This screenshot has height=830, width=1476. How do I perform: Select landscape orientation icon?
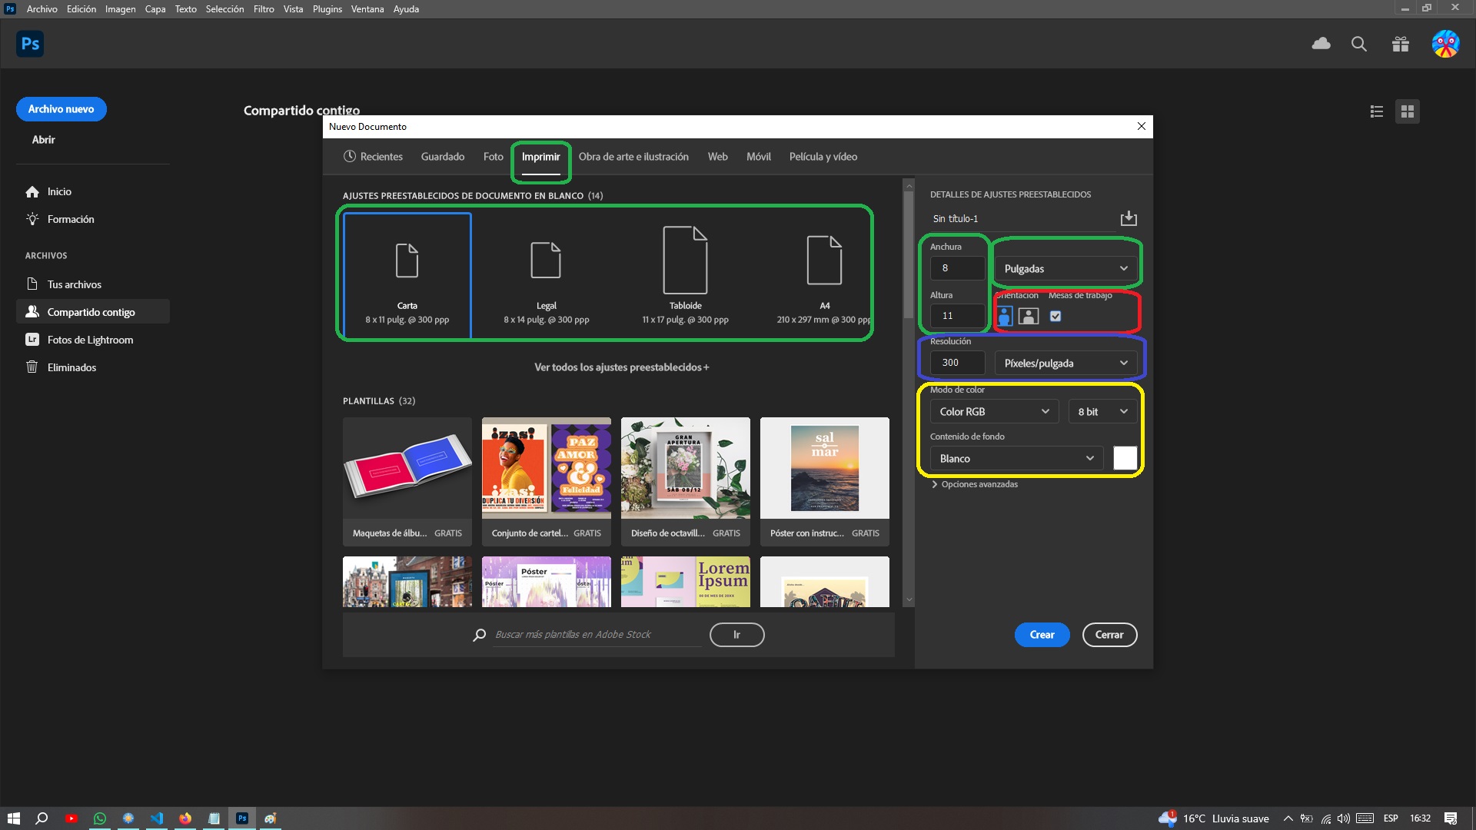[1029, 316]
